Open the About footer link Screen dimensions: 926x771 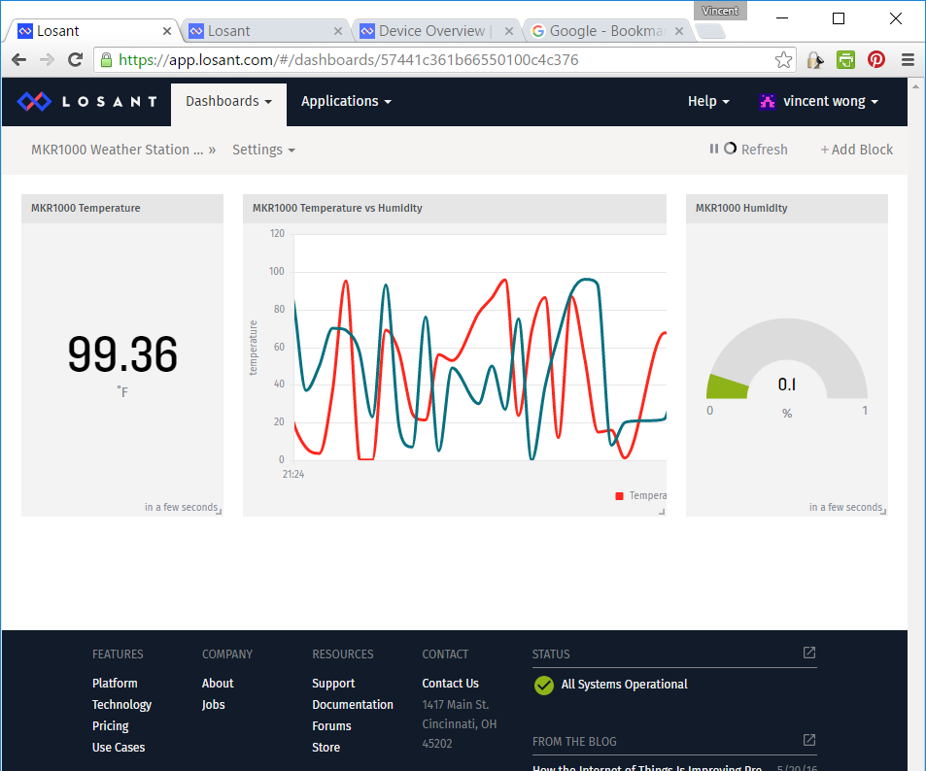coord(218,683)
